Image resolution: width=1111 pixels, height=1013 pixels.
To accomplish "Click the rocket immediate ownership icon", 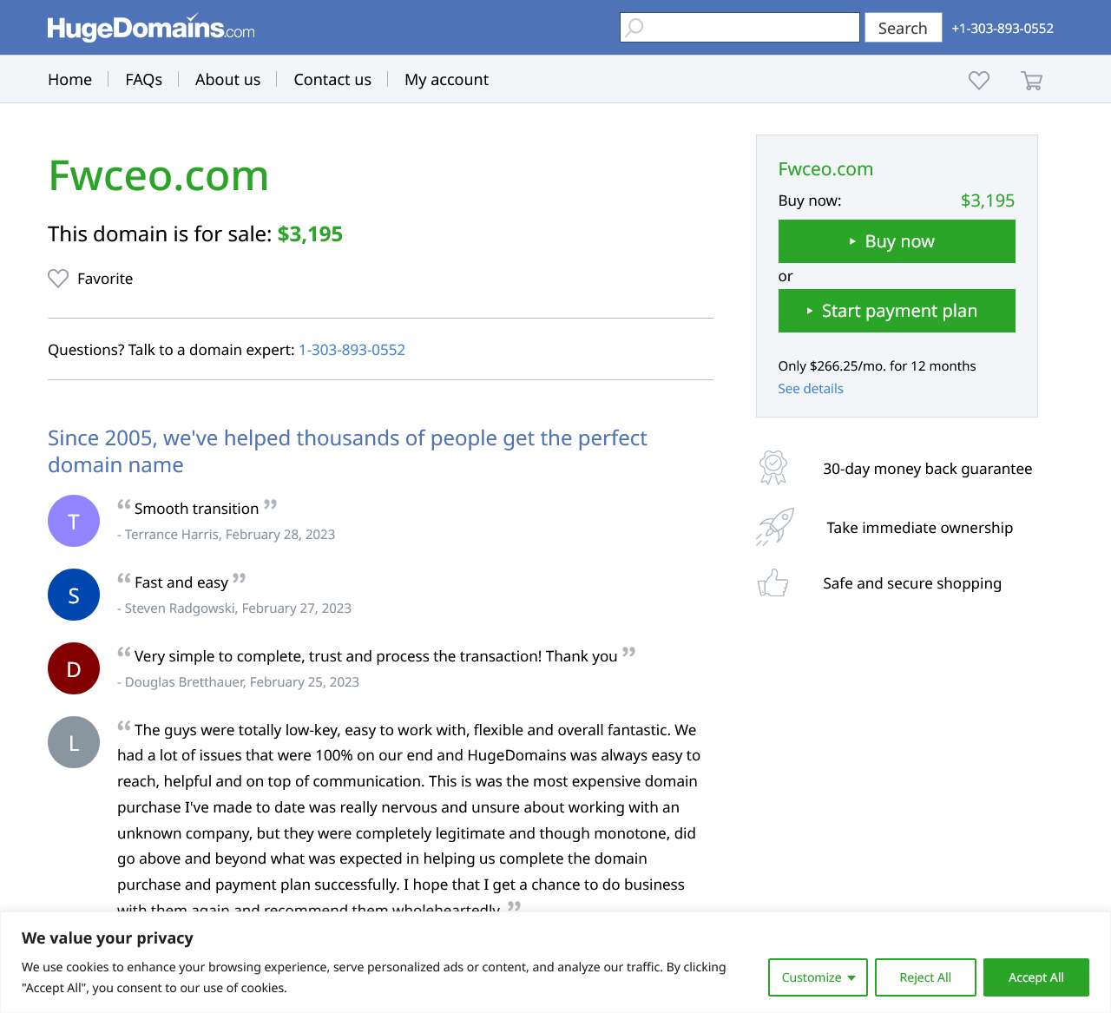I will (x=774, y=527).
